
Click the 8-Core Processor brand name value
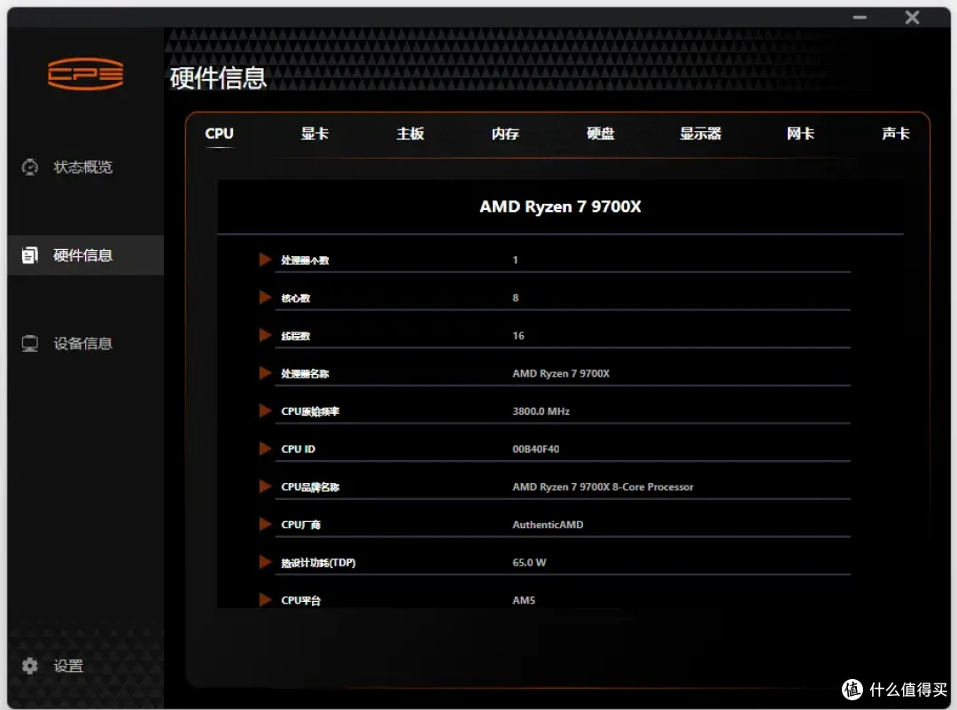click(x=603, y=487)
